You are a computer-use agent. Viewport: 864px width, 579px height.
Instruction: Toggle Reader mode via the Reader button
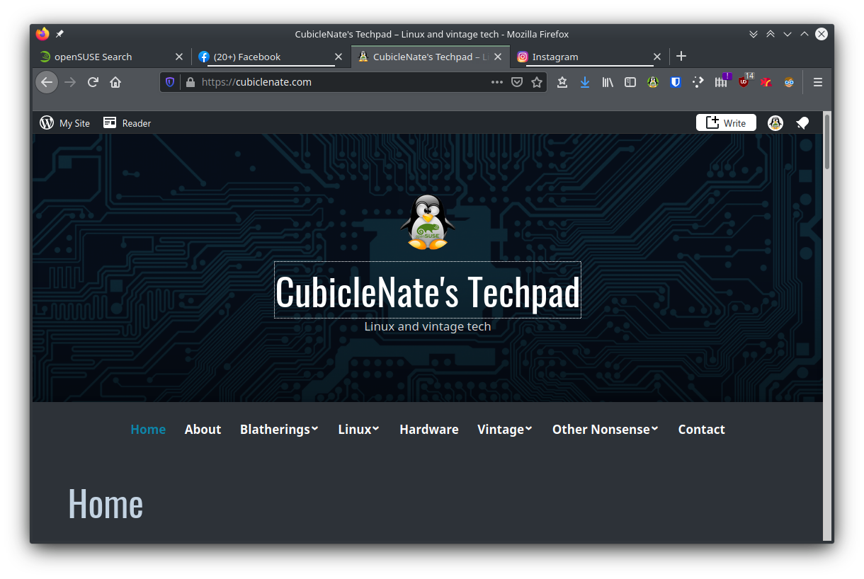point(126,122)
